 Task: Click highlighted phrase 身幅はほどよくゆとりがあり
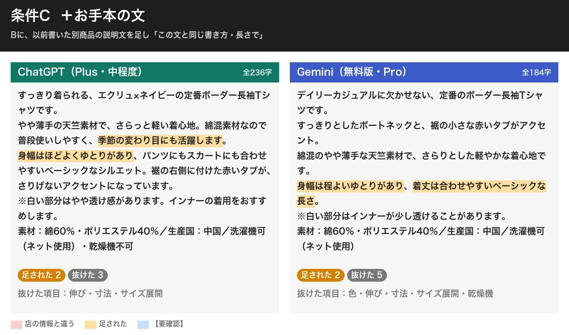(76, 156)
